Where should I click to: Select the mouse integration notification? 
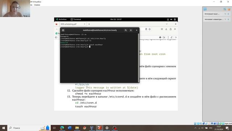(212, 14)
